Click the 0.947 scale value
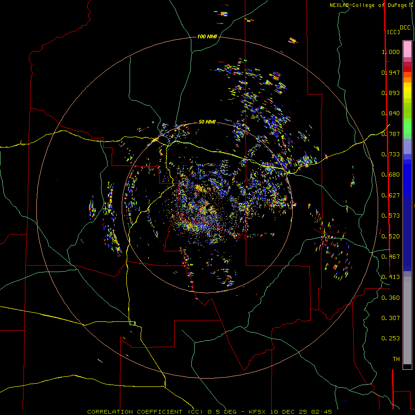The height and width of the screenshot is (415, 415). pos(391,72)
